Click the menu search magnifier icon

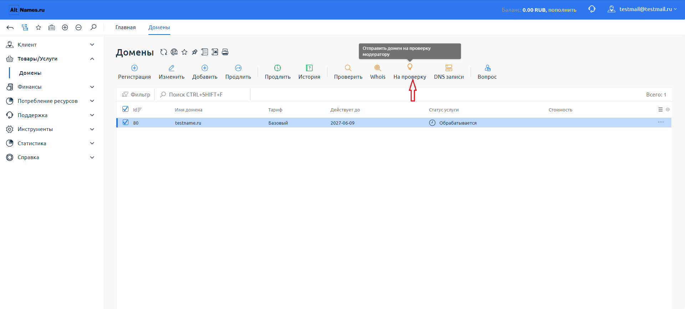tap(93, 27)
